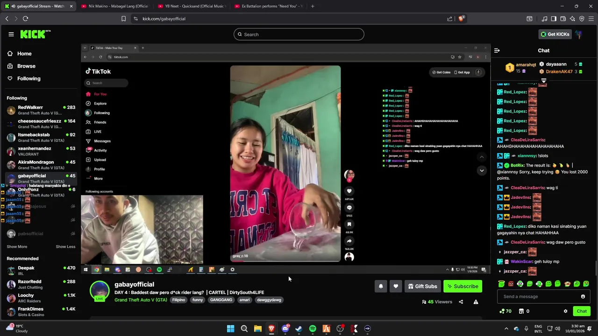Click Show More in Following list
Viewport: 598px width, 336px height.
point(17,246)
